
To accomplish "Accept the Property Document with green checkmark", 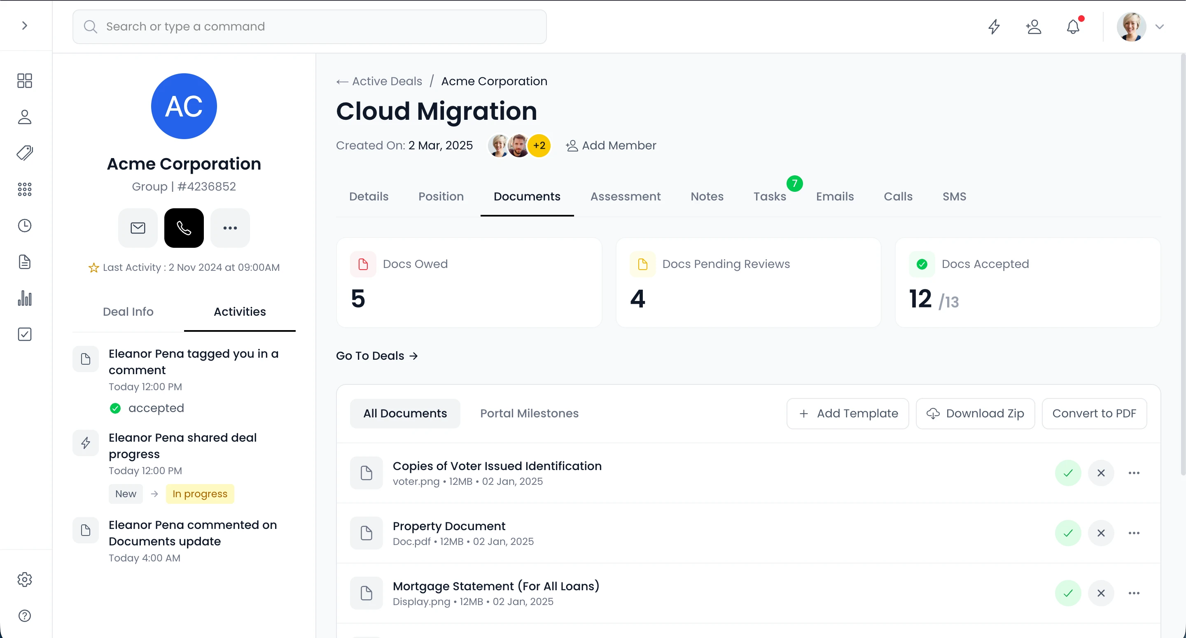I will coord(1068,533).
